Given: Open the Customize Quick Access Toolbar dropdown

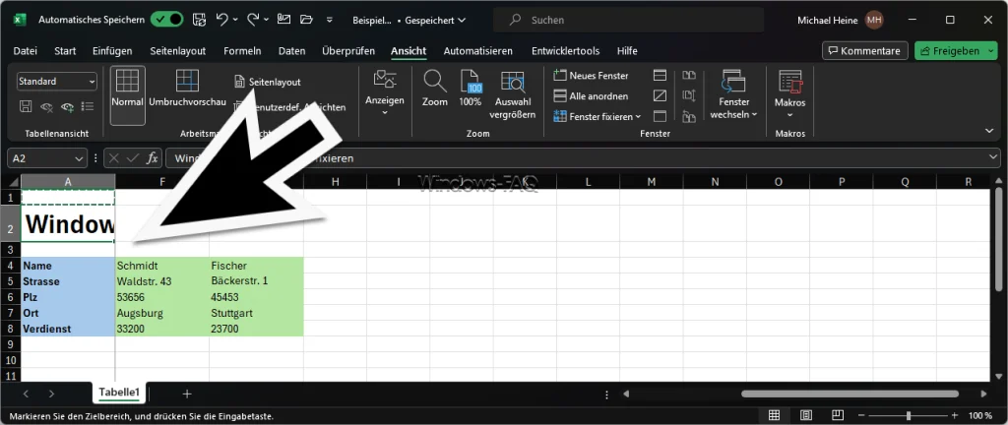Looking at the screenshot, I should point(330,20).
